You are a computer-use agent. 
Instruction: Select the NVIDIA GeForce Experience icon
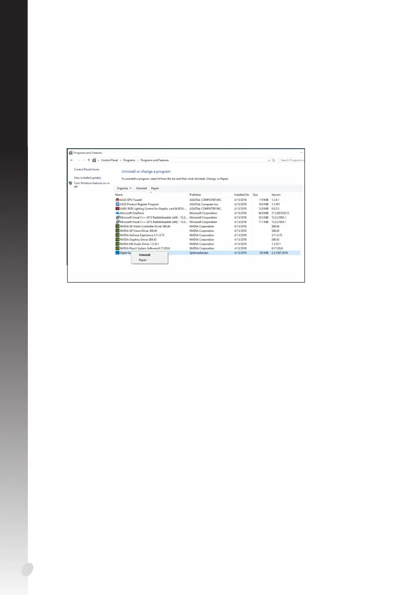117,235
